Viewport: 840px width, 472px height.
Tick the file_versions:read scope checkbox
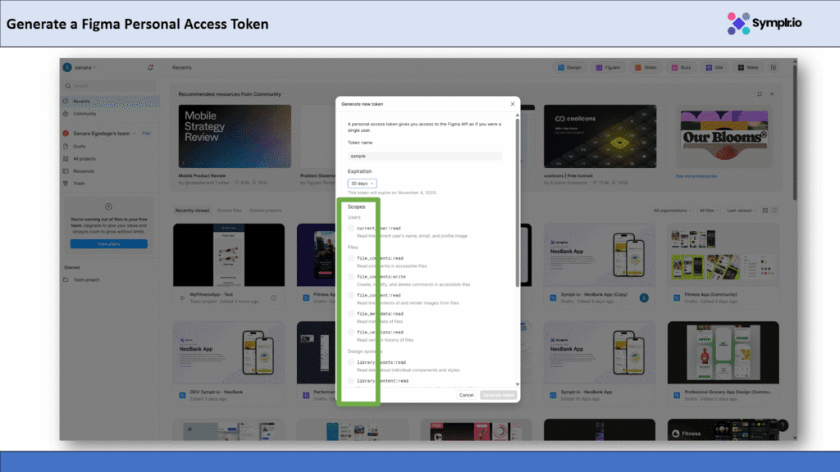(351, 333)
